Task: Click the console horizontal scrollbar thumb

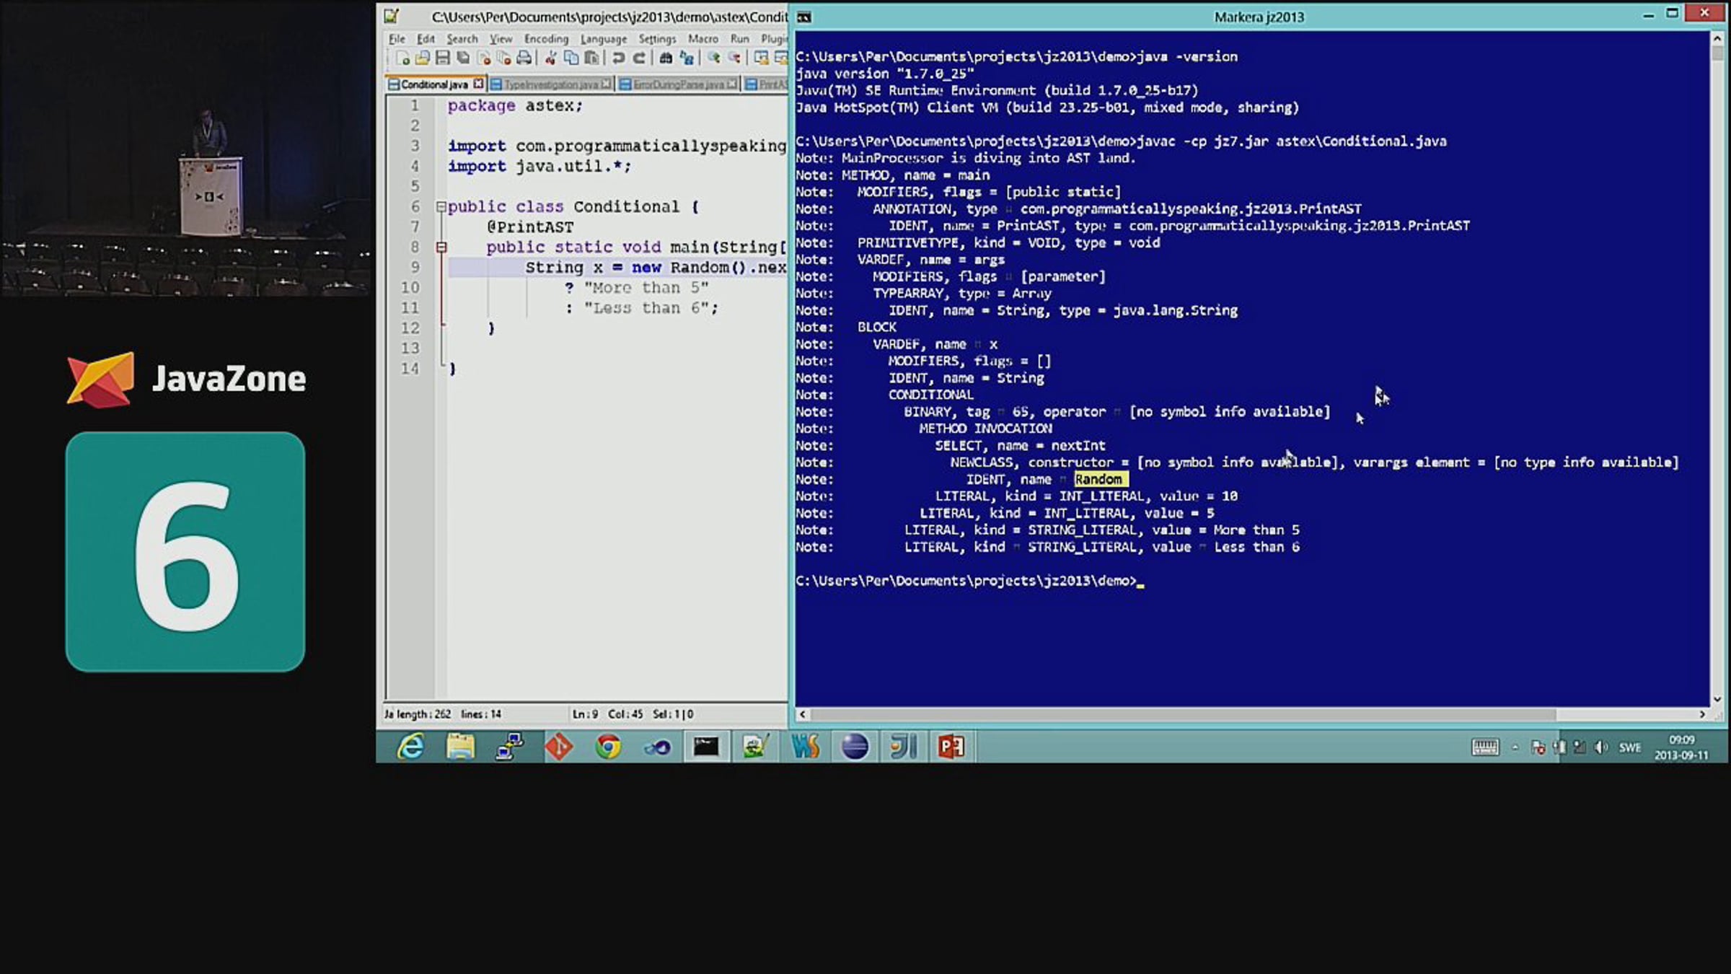Action: click(x=1183, y=714)
